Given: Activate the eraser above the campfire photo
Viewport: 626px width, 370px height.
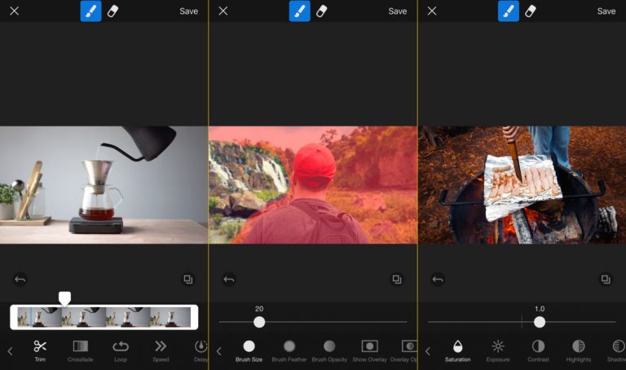Looking at the screenshot, I should pos(530,11).
